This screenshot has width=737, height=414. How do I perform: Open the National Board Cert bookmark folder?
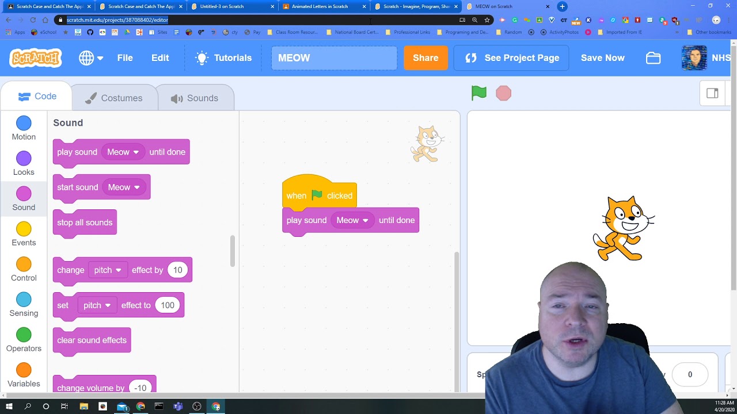[x=352, y=32]
